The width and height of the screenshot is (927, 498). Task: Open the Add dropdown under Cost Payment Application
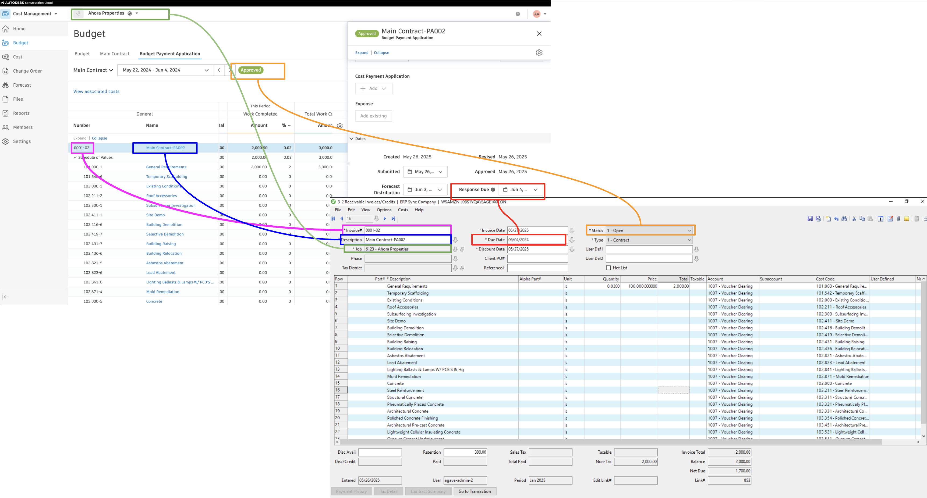tap(374, 88)
